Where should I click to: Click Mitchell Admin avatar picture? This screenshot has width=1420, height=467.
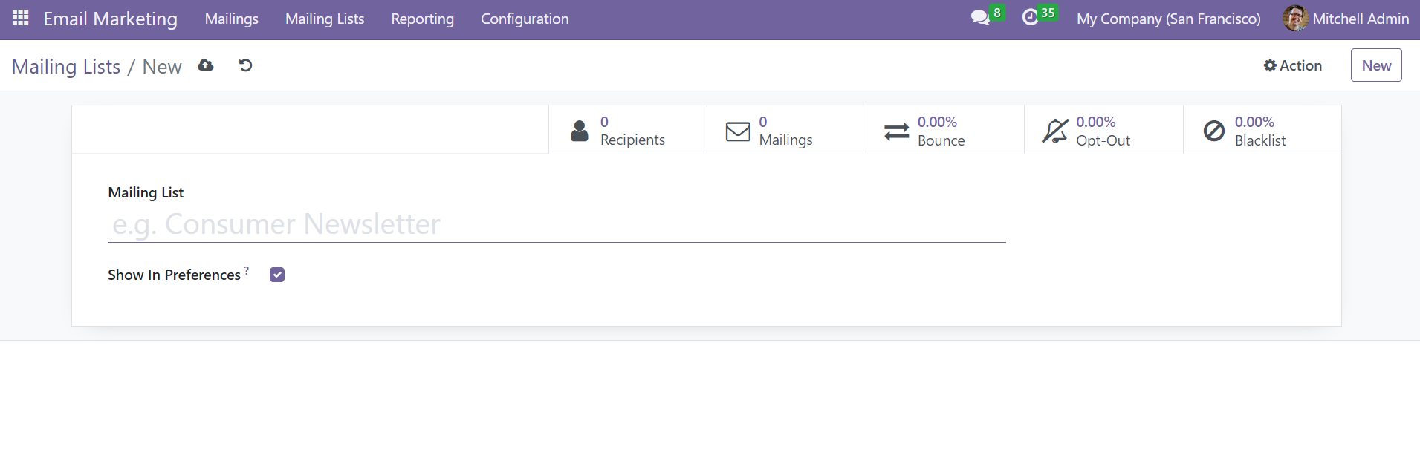tap(1295, 19)
